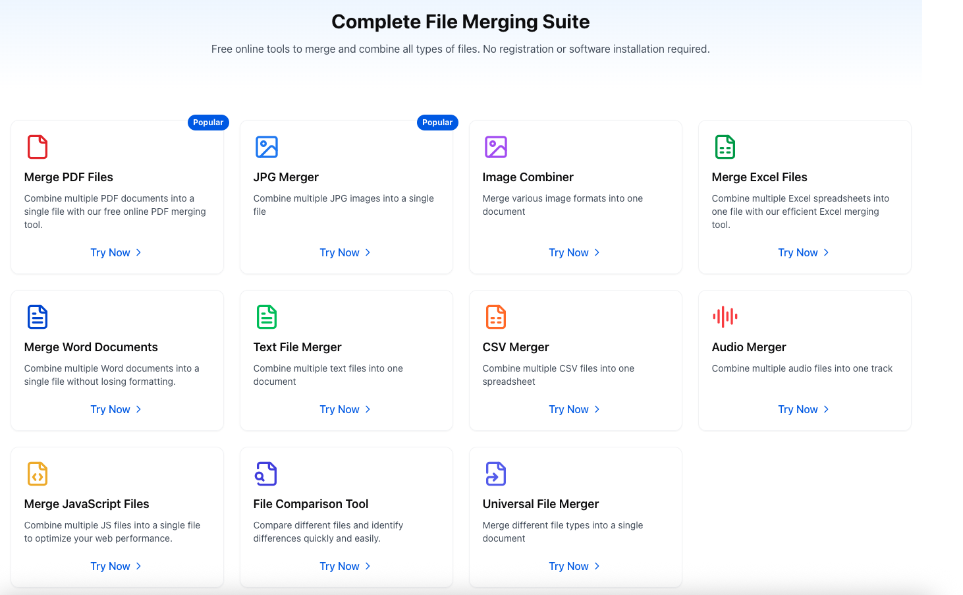Click the red Audio Merger waveform icon
This screenshot has width=963, height=595.
tap(725, 317)
